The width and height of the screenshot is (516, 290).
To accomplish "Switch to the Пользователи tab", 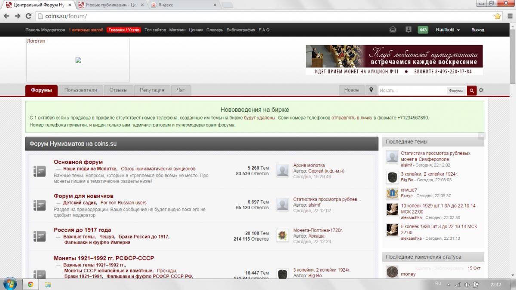I will pyautogui.click(x=80, y=90).
